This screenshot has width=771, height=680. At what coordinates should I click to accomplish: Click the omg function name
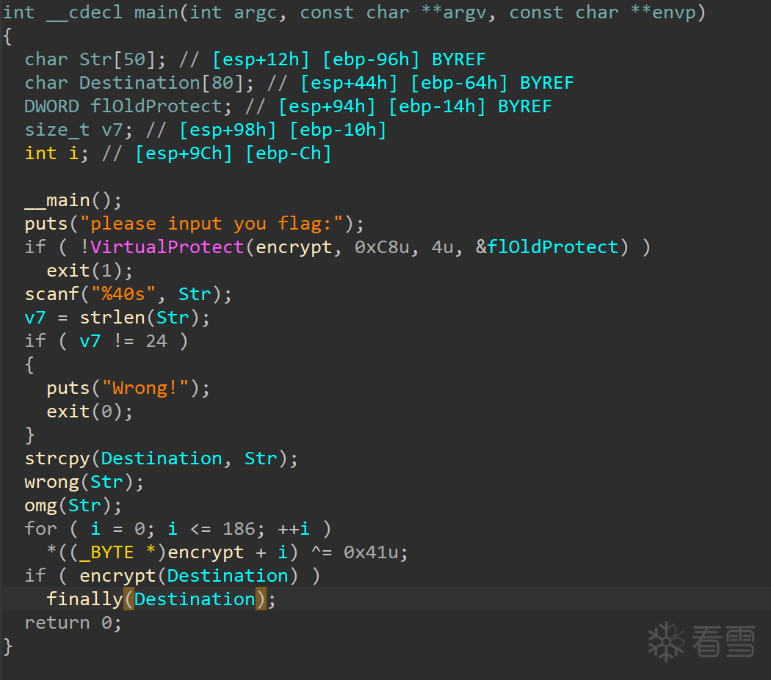[40, 505]
